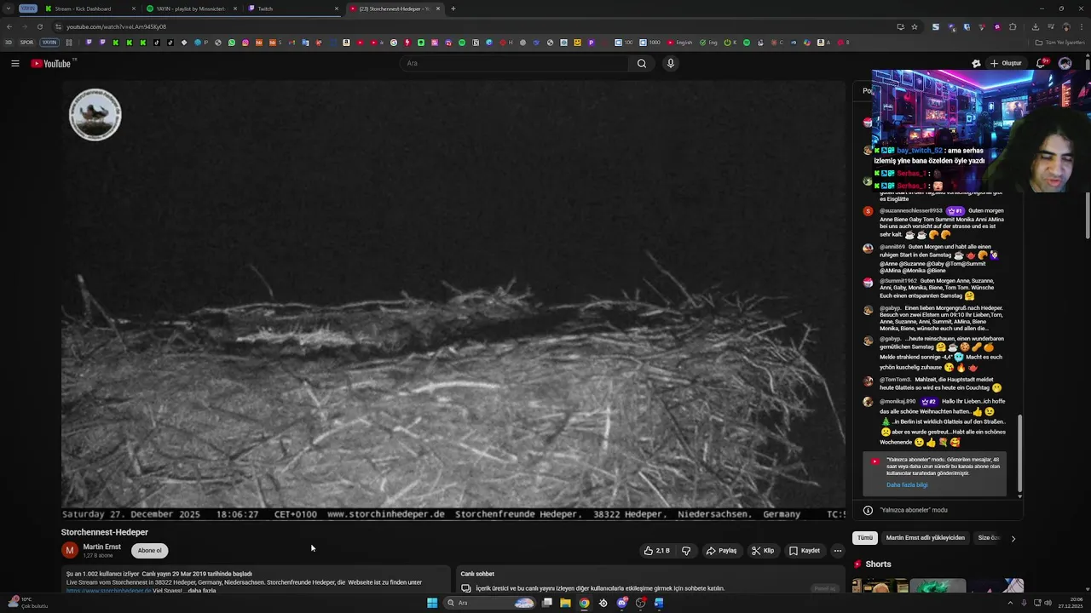Close the Storchennest-Hedeper YouTube tab

pos(438,9)
